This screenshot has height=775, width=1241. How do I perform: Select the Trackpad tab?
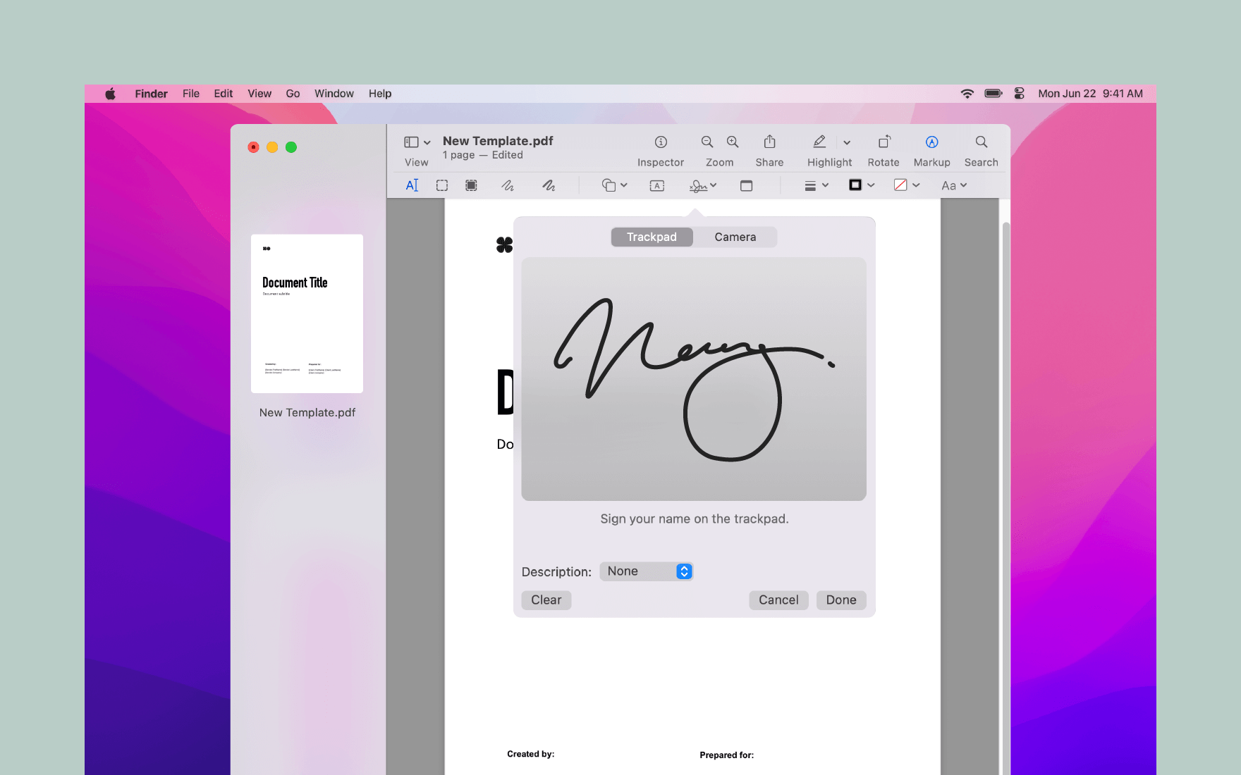(652, 237)
